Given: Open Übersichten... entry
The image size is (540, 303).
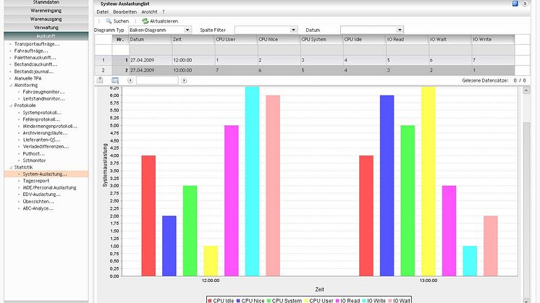Looking at the screenshot, I should 38,202.
